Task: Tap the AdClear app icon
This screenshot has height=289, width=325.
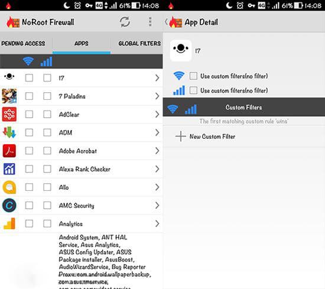Action: click(x=9, y=114)
